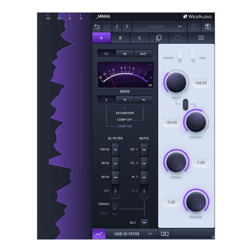The image size is (252, 252).
Task: Set ratio to 8:1
Action: pyautogui.click(x=144, y=177)
